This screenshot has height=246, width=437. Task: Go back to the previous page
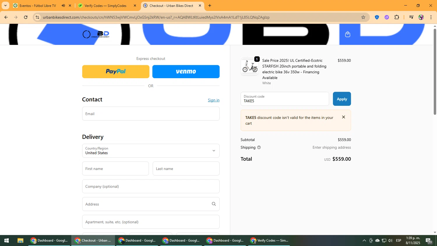[6, 17]
